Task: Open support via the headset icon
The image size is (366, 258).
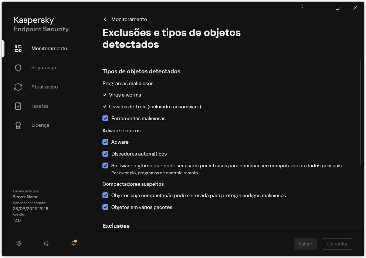Action: click(46, 243)
